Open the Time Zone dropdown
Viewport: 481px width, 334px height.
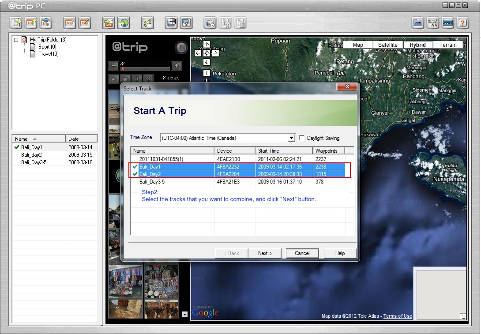291,138
